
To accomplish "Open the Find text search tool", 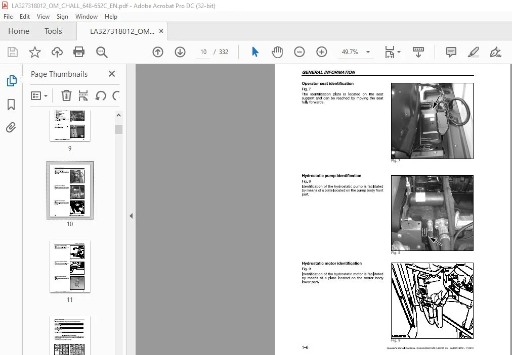I will [102, 52].
